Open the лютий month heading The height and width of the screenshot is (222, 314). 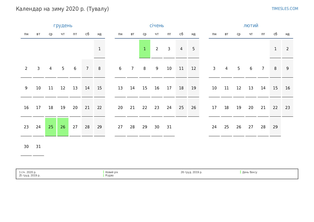click(x=251, y=26)
